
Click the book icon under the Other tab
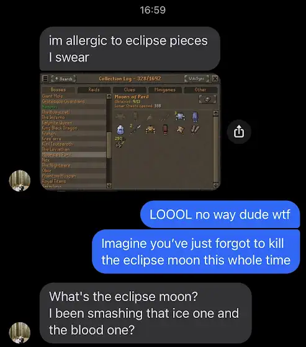coord(207,99)
